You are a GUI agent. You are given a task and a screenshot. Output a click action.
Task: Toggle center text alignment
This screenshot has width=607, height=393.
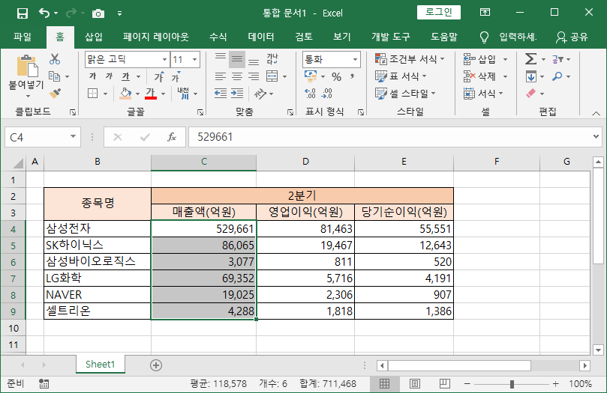[x=237, y=76]
